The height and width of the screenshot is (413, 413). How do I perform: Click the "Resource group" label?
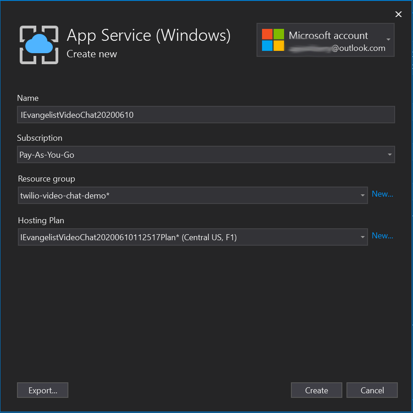tap(46, 179)
